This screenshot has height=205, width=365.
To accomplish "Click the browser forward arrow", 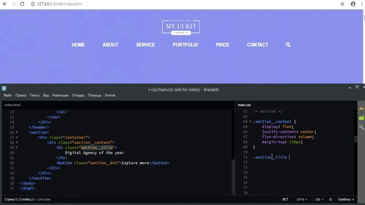I will tap(13, 4).
